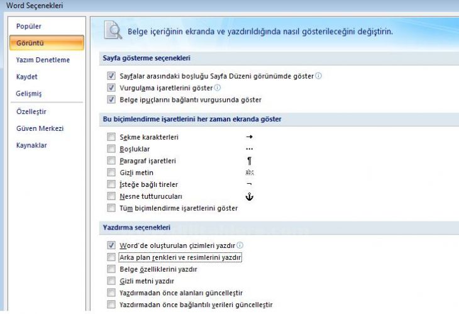Click the document magnifier icon in header

(x=113, y=30)
